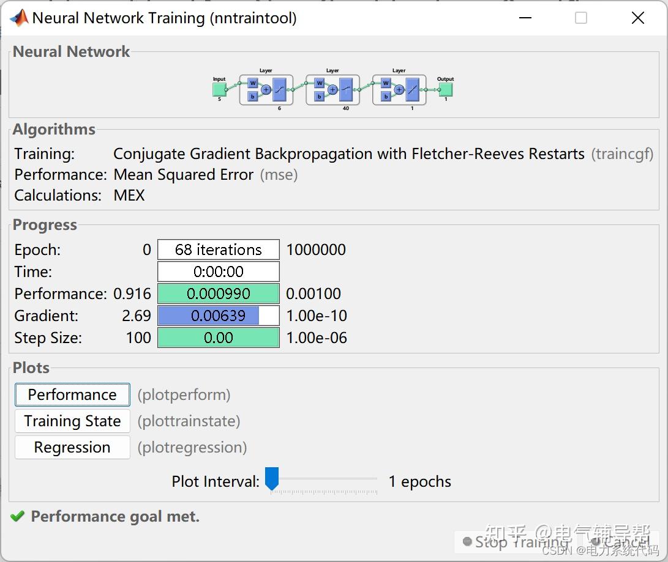Click the green checkmark beside Performance goal met
The width and height of the screenshot is (668, 562).
[18, 517]
